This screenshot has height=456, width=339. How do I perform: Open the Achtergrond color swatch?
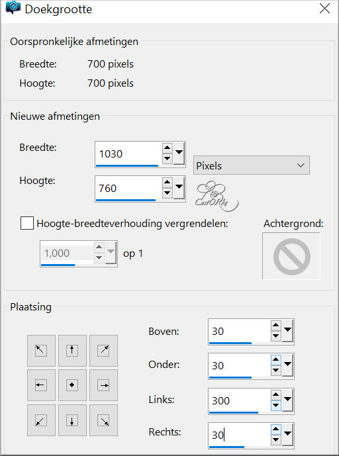tap(291, 256)
